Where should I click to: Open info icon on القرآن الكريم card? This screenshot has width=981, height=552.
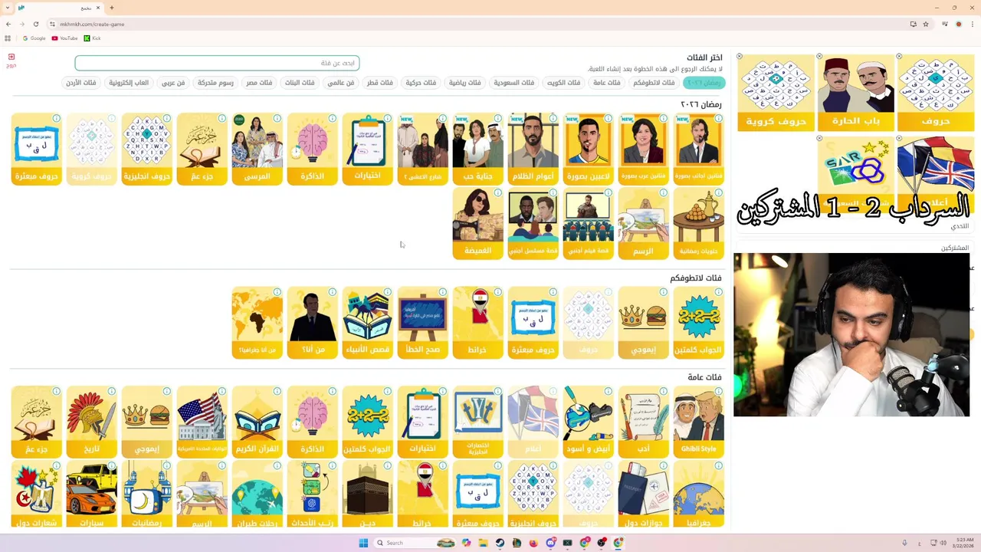tap(277, 392)
